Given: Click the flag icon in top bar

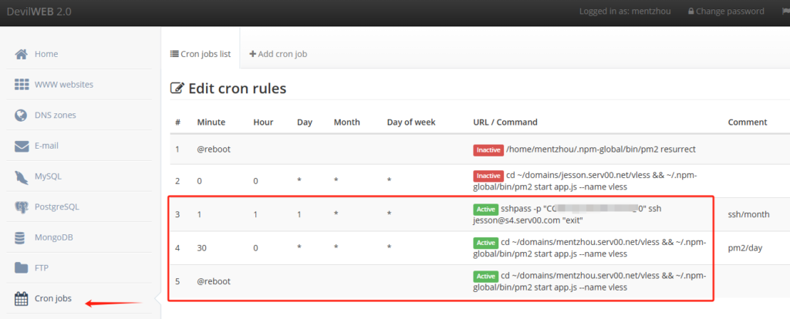Looking at the screenshot, I should pos(782,12).
